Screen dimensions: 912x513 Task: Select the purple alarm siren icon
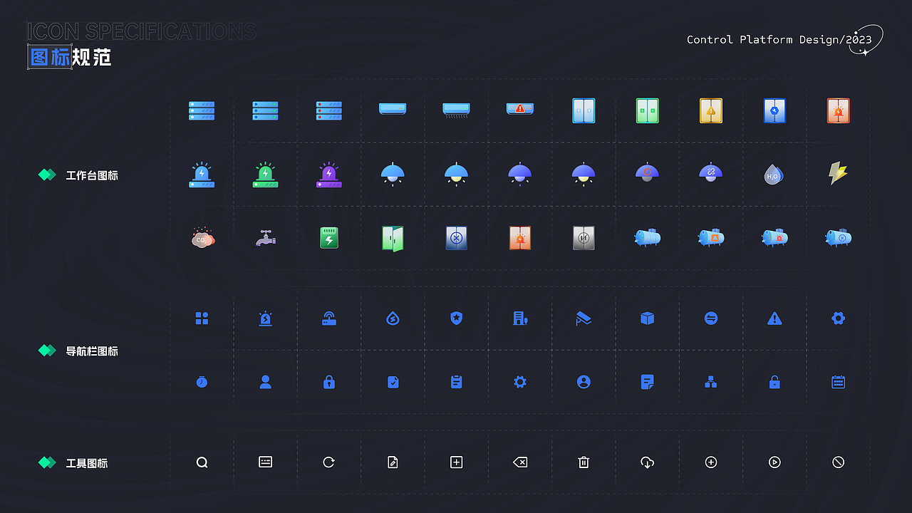click(x=328, y=174)
